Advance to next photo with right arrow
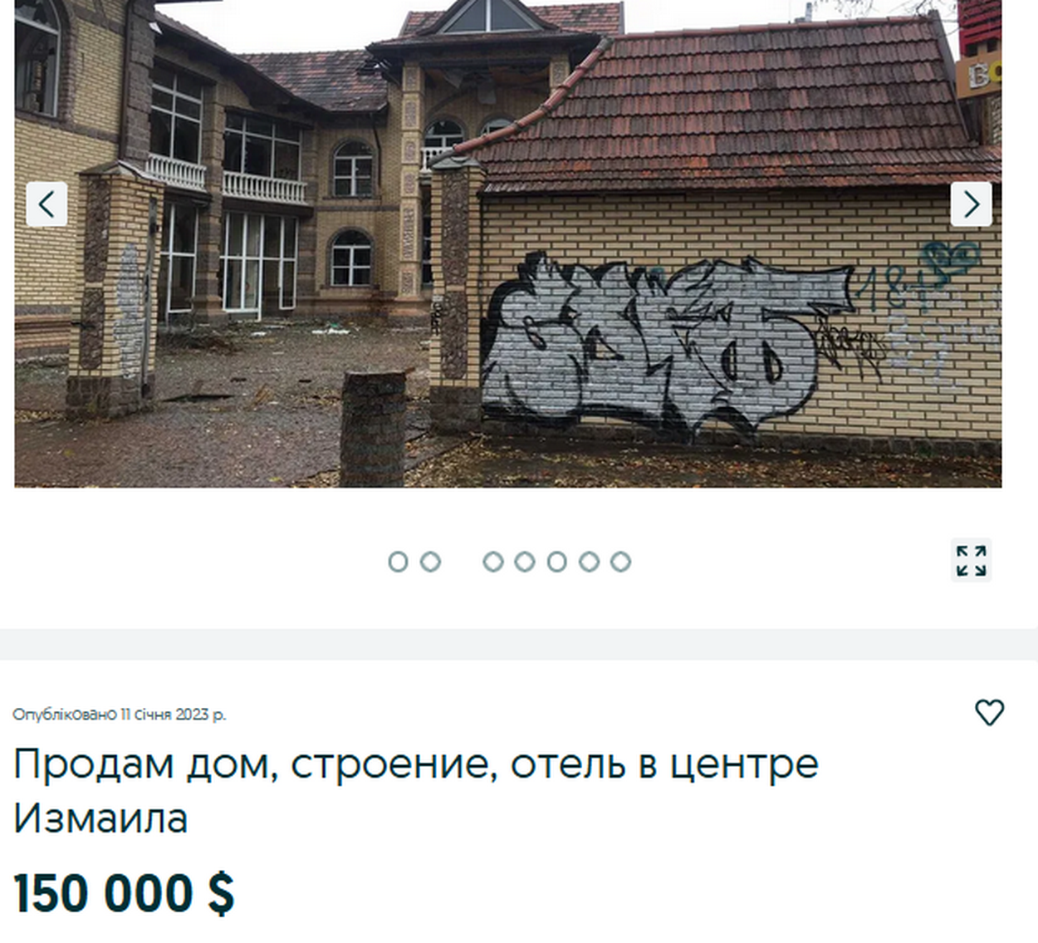 pos(971,204)
